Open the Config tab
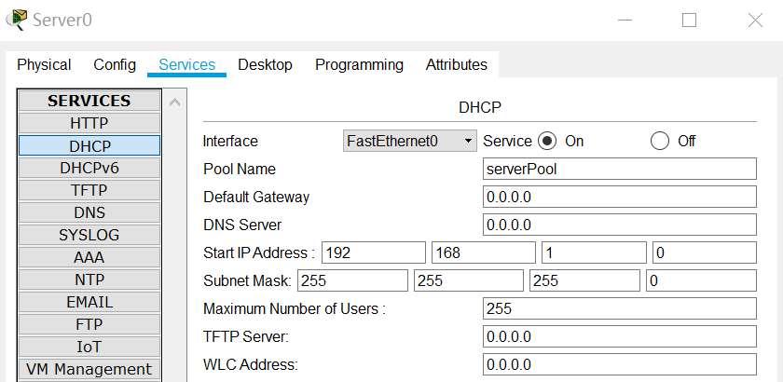The image size is (783, 382). tap(115, 65)
